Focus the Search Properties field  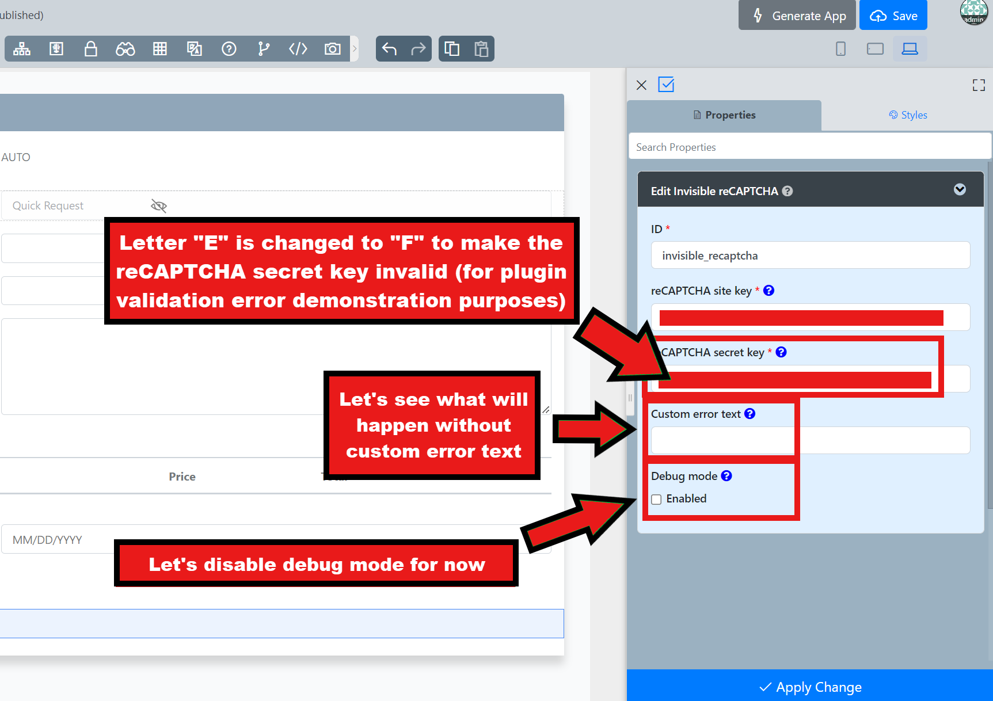(810, 147)
